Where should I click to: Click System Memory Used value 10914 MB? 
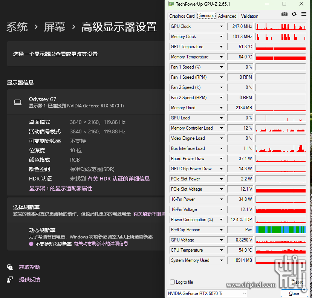pos(240,260)
